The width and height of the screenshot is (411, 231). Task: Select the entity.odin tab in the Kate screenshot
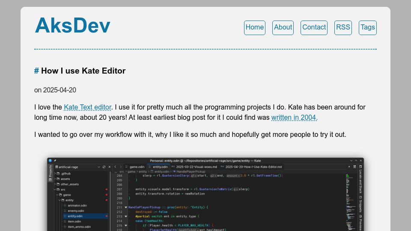click(158, 167)
